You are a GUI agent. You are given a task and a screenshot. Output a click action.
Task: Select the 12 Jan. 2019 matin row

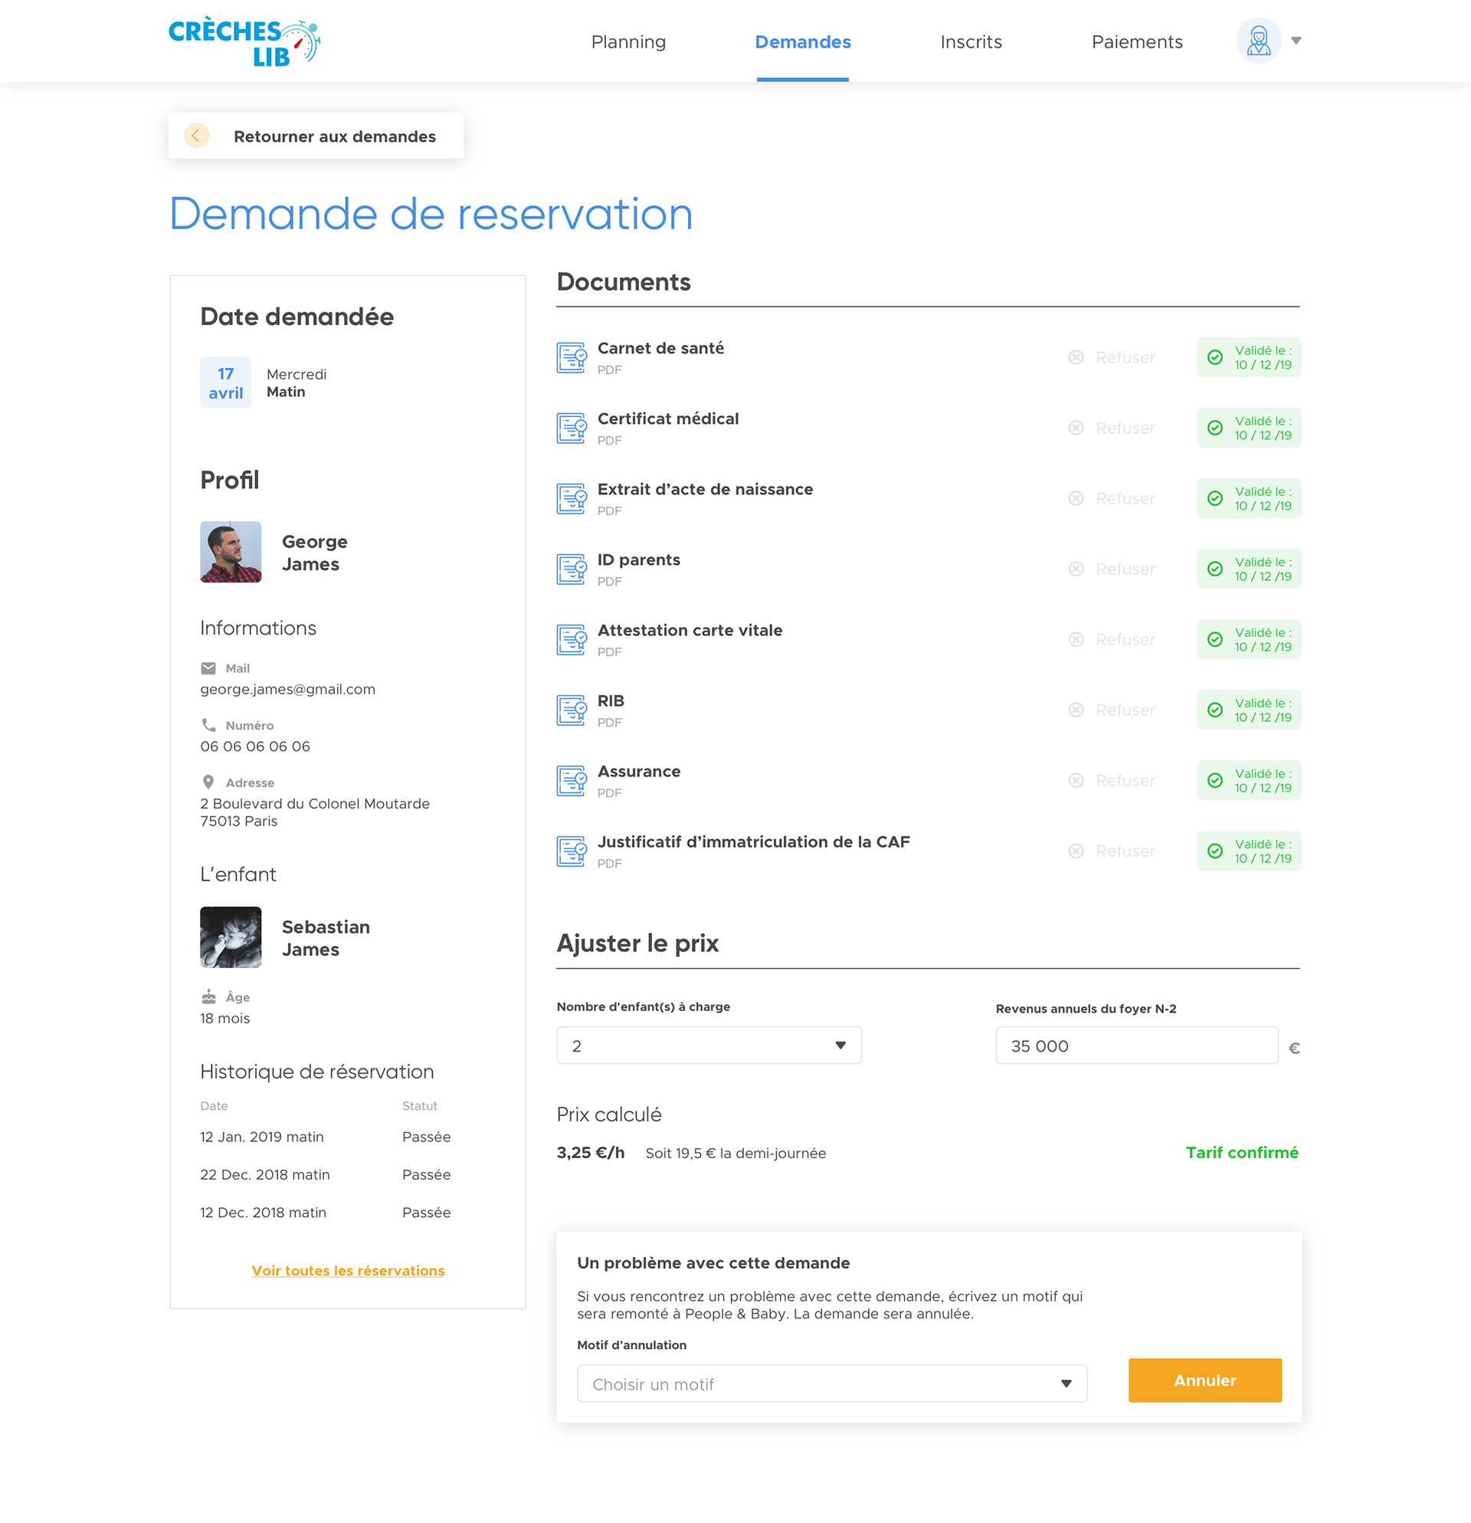(326, 1137)
